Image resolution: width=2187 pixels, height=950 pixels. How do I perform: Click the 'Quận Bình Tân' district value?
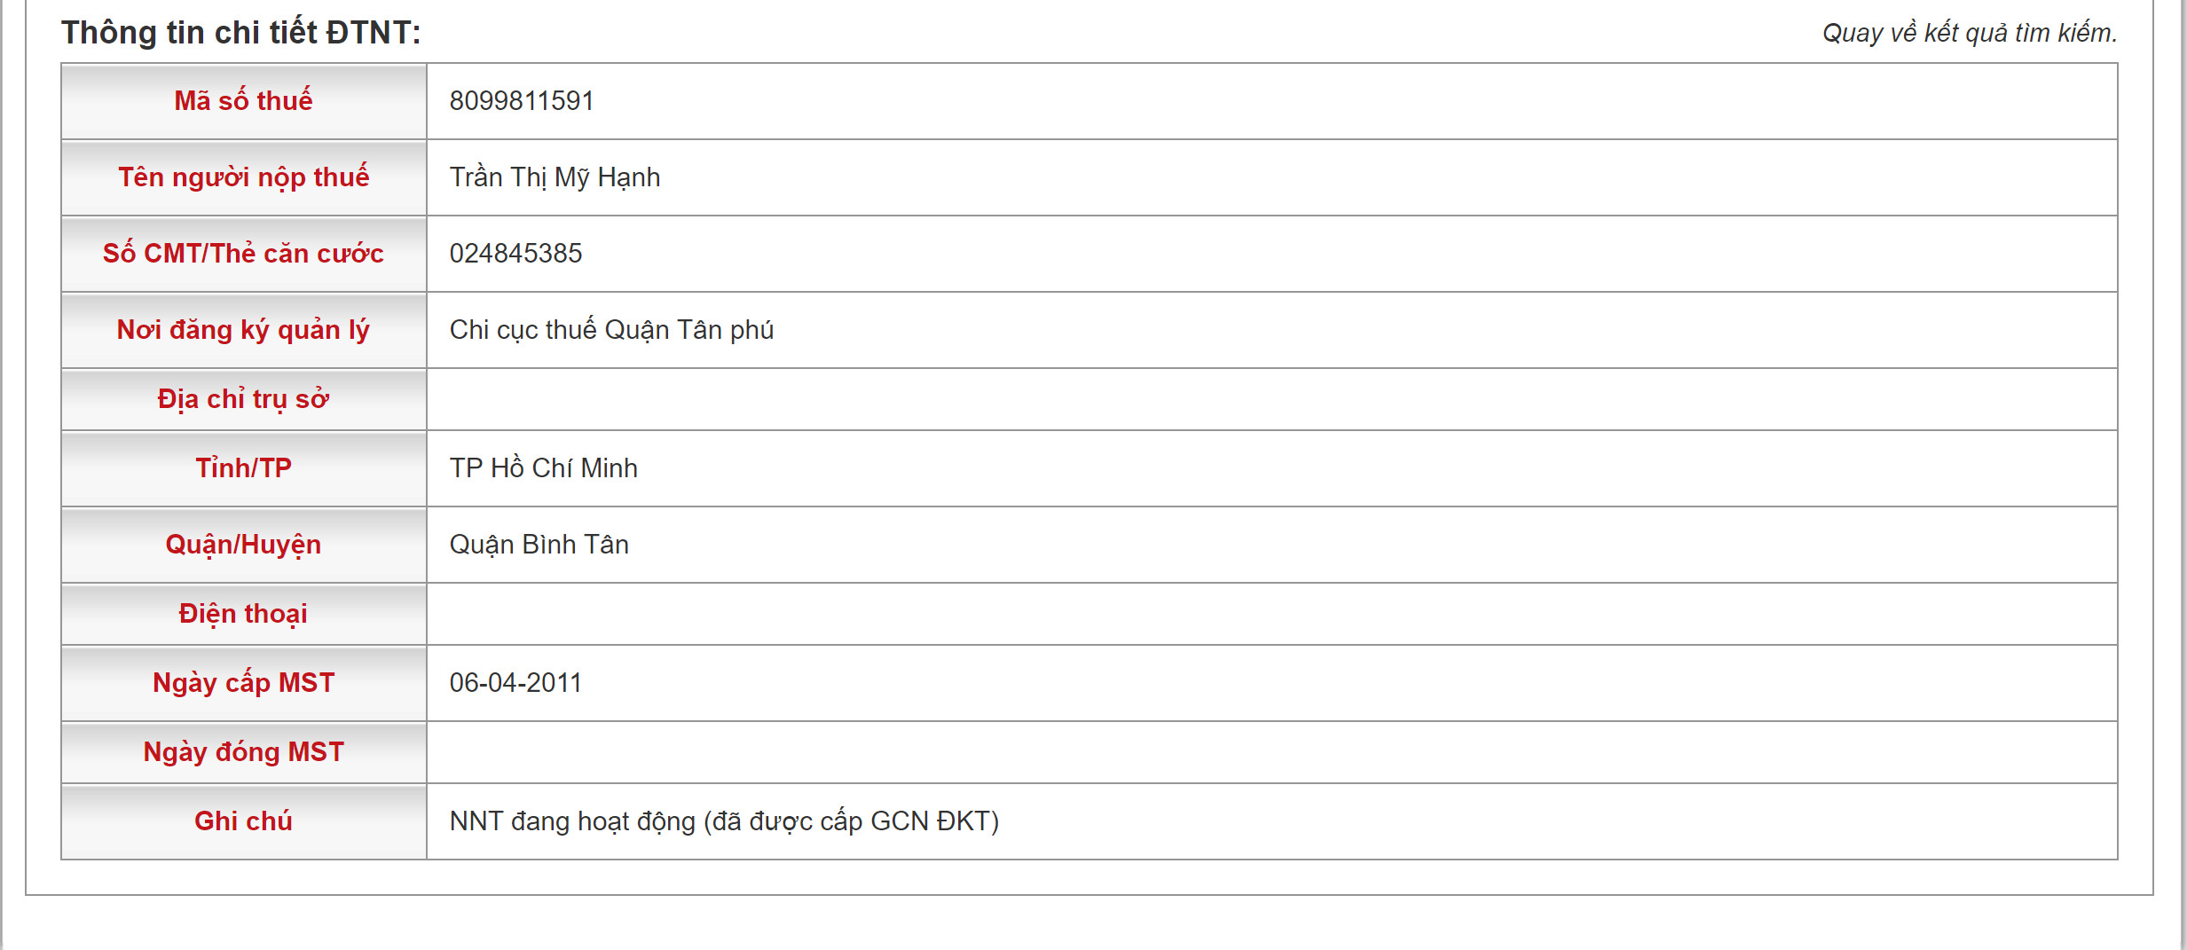click(x=539, y=545)
